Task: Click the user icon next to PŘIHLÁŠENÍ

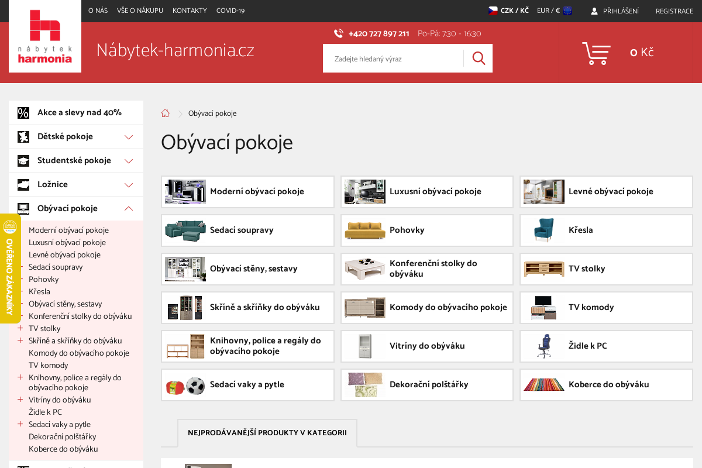Action: [x=594, y=11]
